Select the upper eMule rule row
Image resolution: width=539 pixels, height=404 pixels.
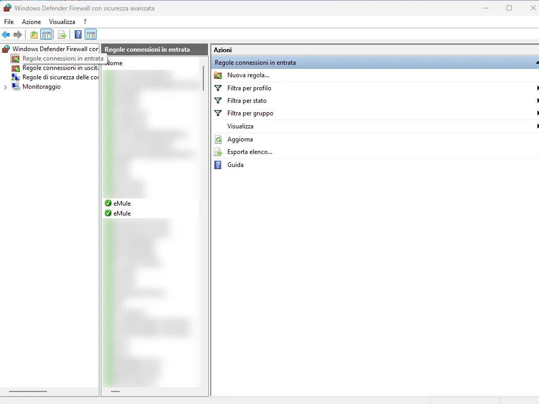[x=151, y=203]
